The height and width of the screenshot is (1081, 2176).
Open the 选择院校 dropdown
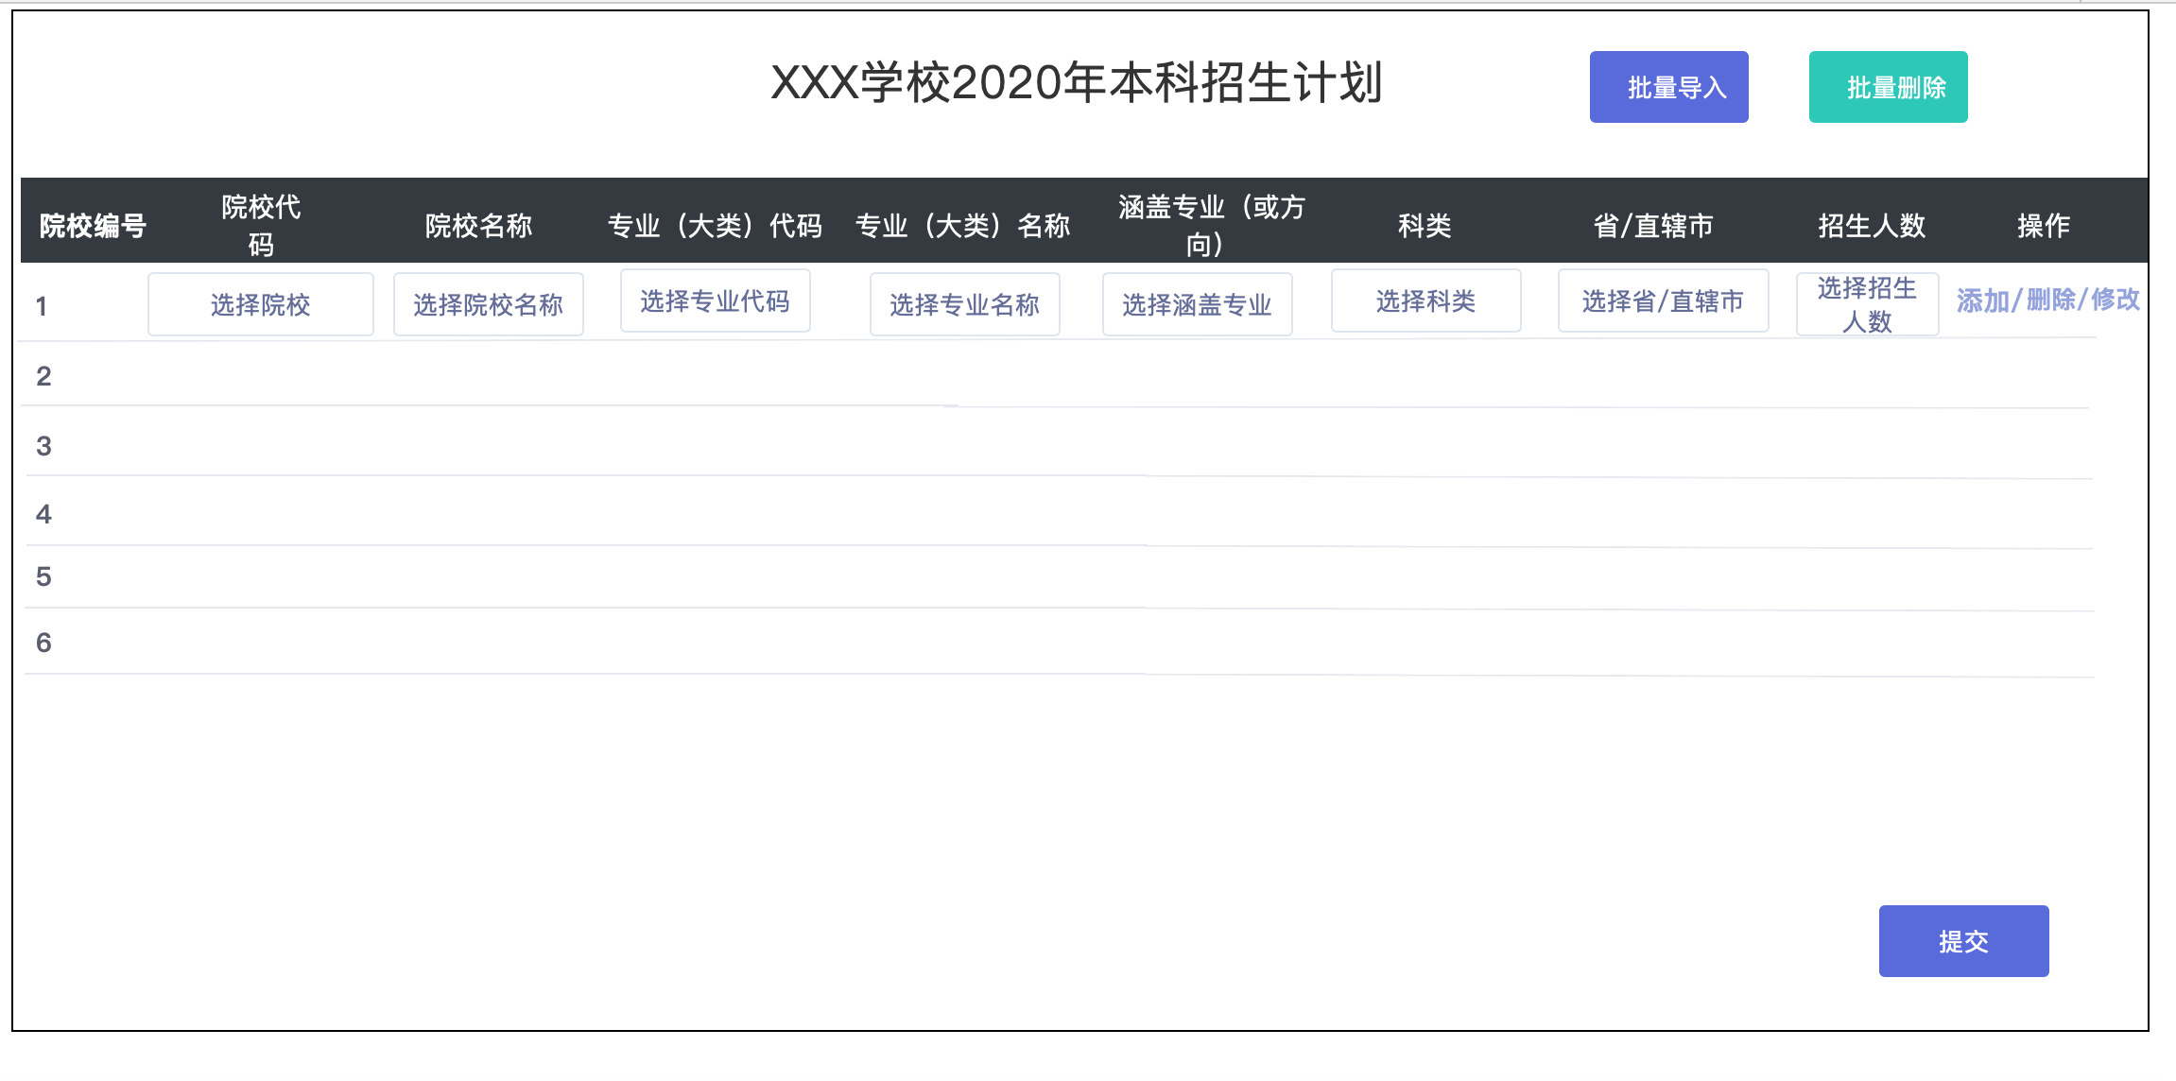261,304
